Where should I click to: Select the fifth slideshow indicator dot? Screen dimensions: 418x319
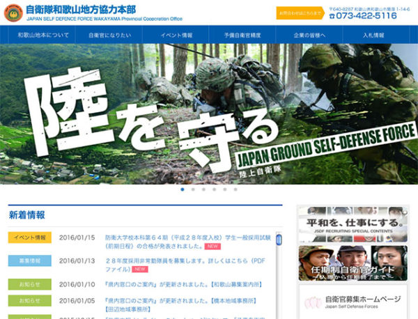tap(225, 189)
